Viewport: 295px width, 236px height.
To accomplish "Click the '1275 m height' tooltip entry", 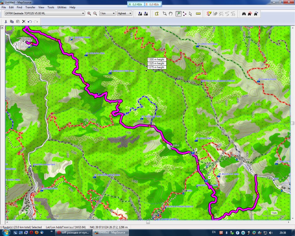I will tap(156, 67).
